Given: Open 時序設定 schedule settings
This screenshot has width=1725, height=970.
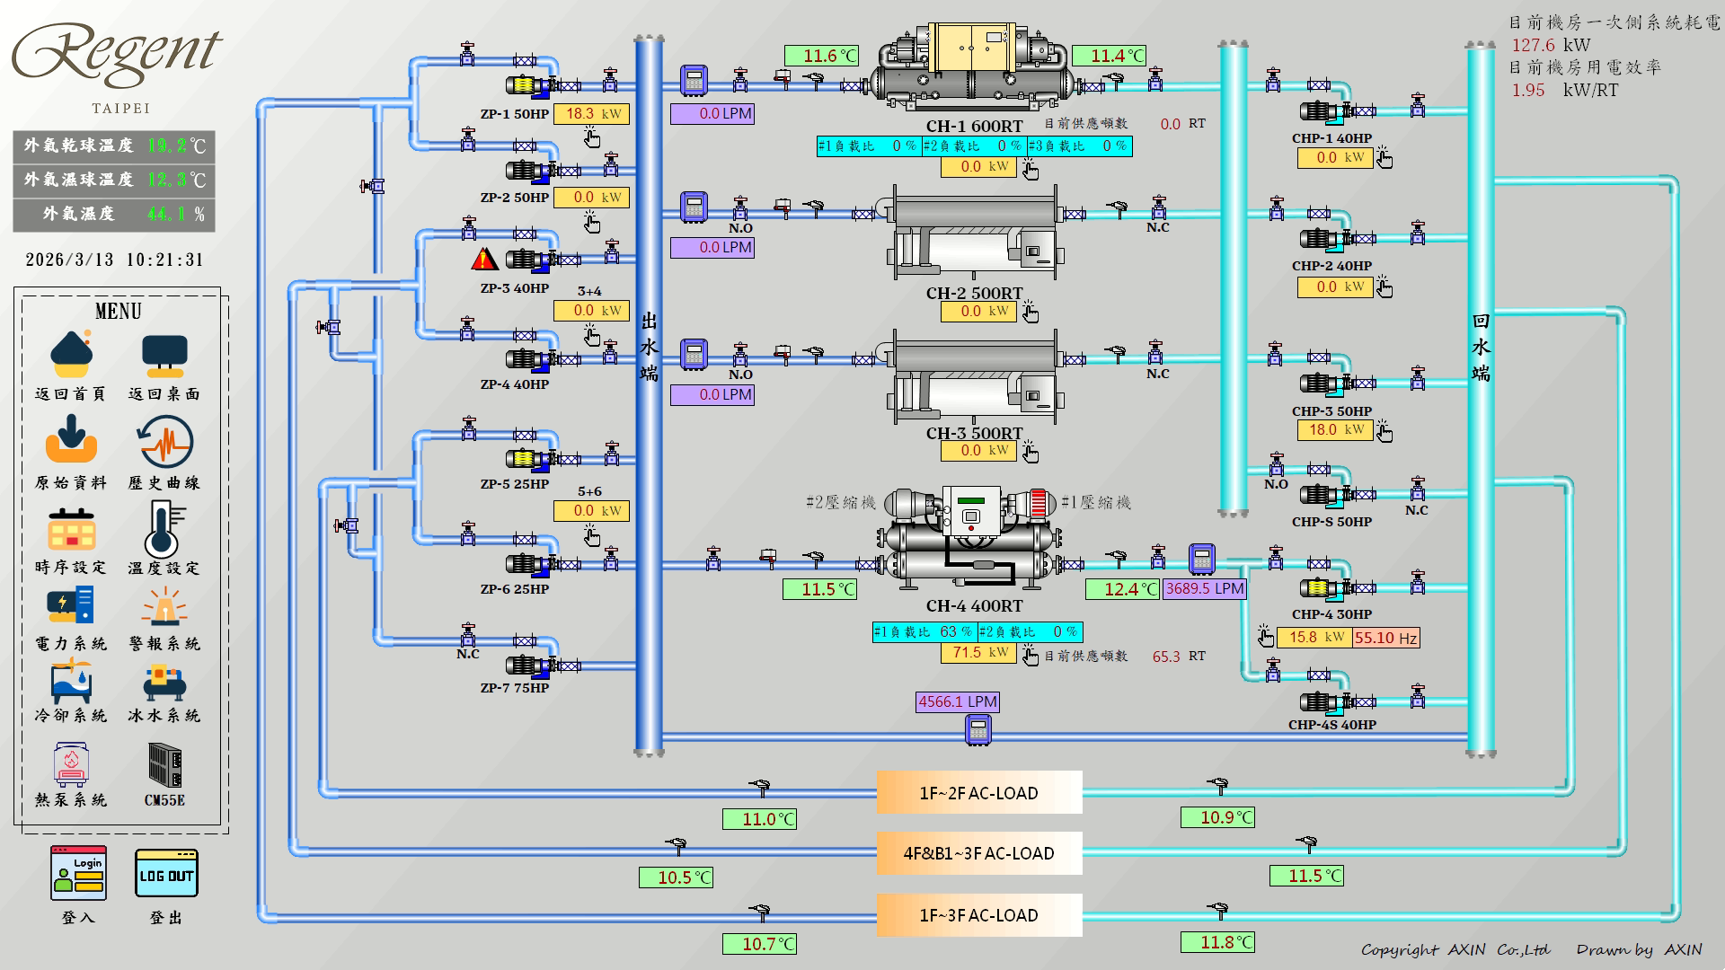Looking at the screenshot, I should click(x=71, y=530).
